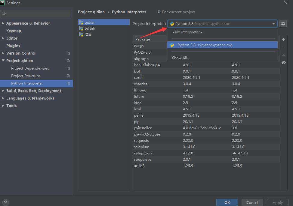Click the plus icon to install package

(x=283, y=39)
